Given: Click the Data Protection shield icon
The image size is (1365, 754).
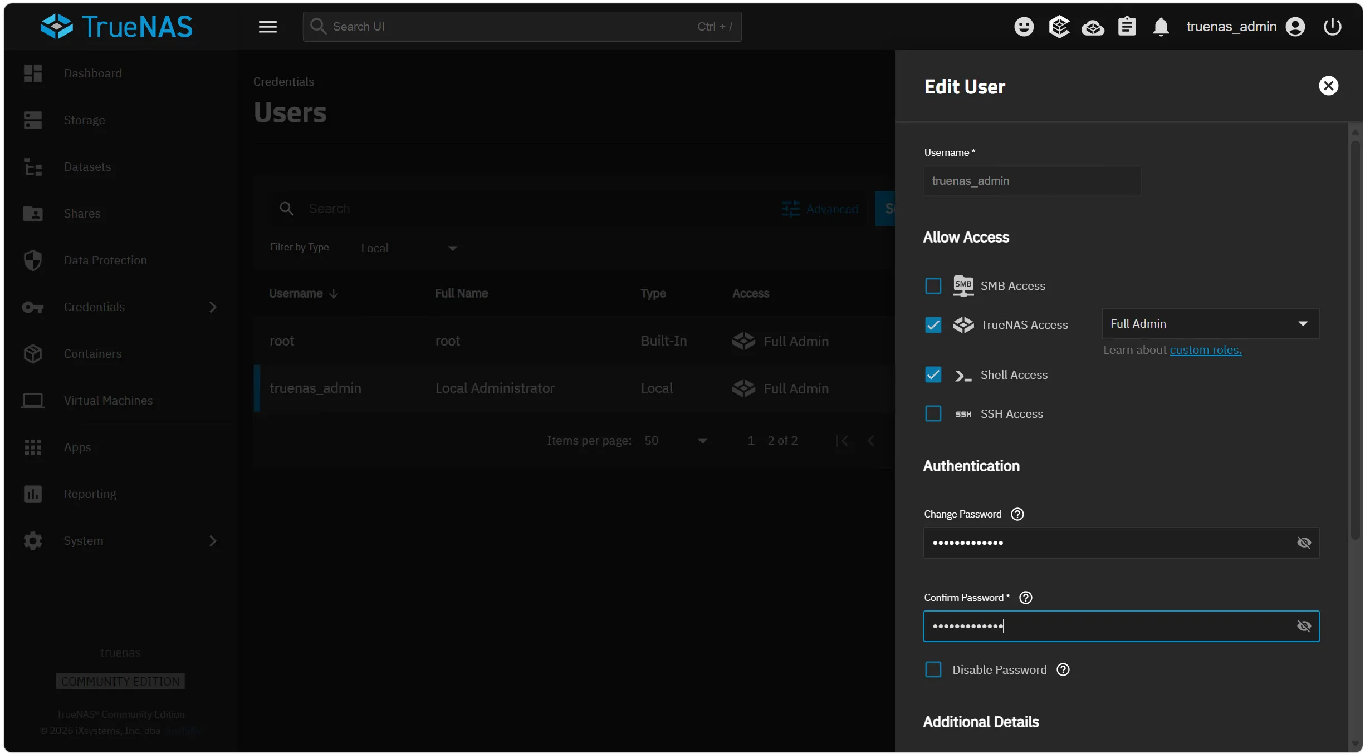Looking at the screenshot, I should [33, 260].
